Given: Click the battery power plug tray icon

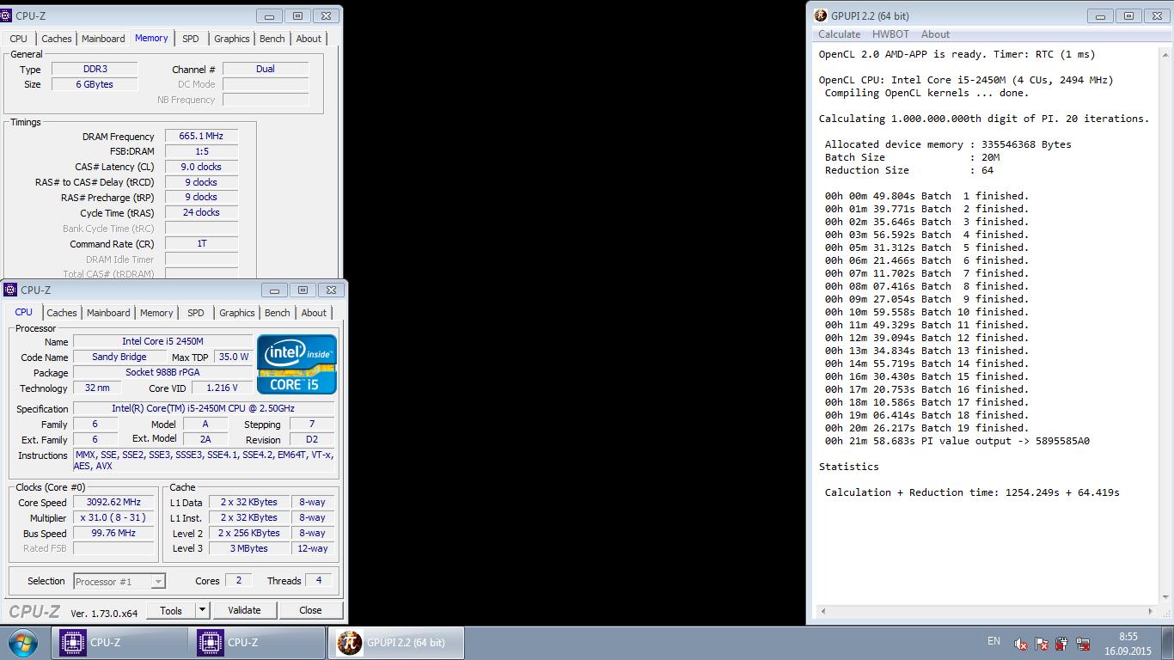Looking at the screenshot, I should pos(1062,644).
